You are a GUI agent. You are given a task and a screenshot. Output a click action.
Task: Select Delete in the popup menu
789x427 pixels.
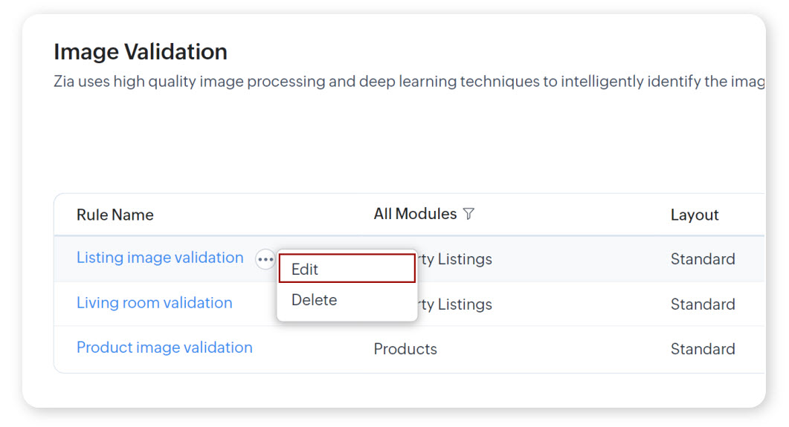tap(315, 300)
